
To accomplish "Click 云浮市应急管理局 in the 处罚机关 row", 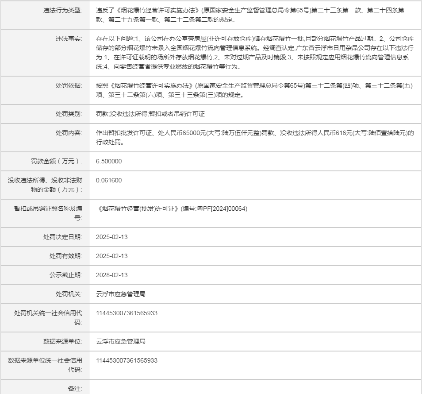I will pyautogui.click(x=121, y=294).
